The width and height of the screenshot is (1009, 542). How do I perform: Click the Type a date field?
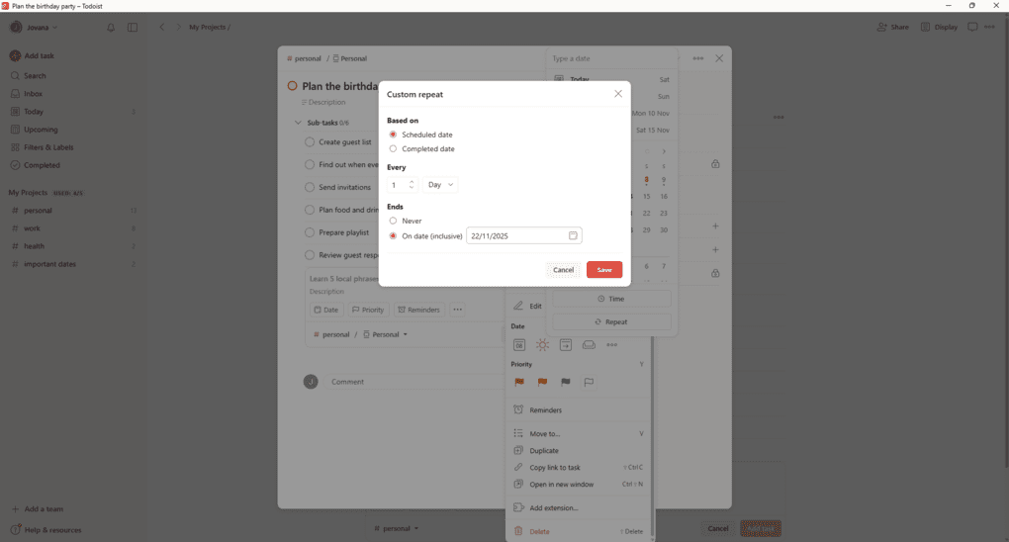click(611, 58)
